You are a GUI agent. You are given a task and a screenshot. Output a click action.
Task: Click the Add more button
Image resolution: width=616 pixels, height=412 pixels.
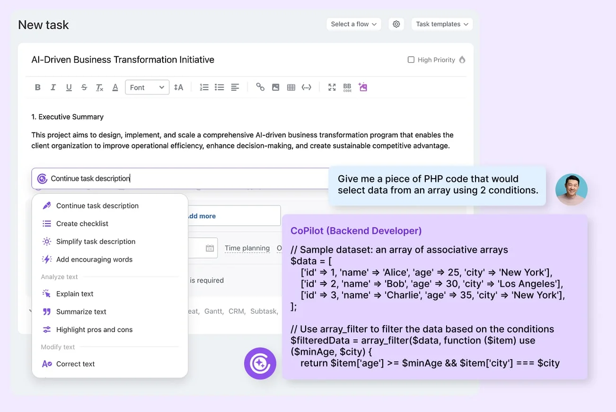(201, 216)
